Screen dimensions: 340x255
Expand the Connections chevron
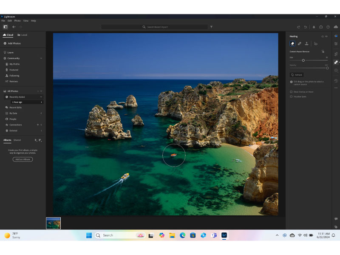(x=41, y=125)
